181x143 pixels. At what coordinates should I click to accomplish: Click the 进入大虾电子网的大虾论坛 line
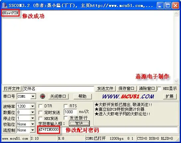[122, 114]
